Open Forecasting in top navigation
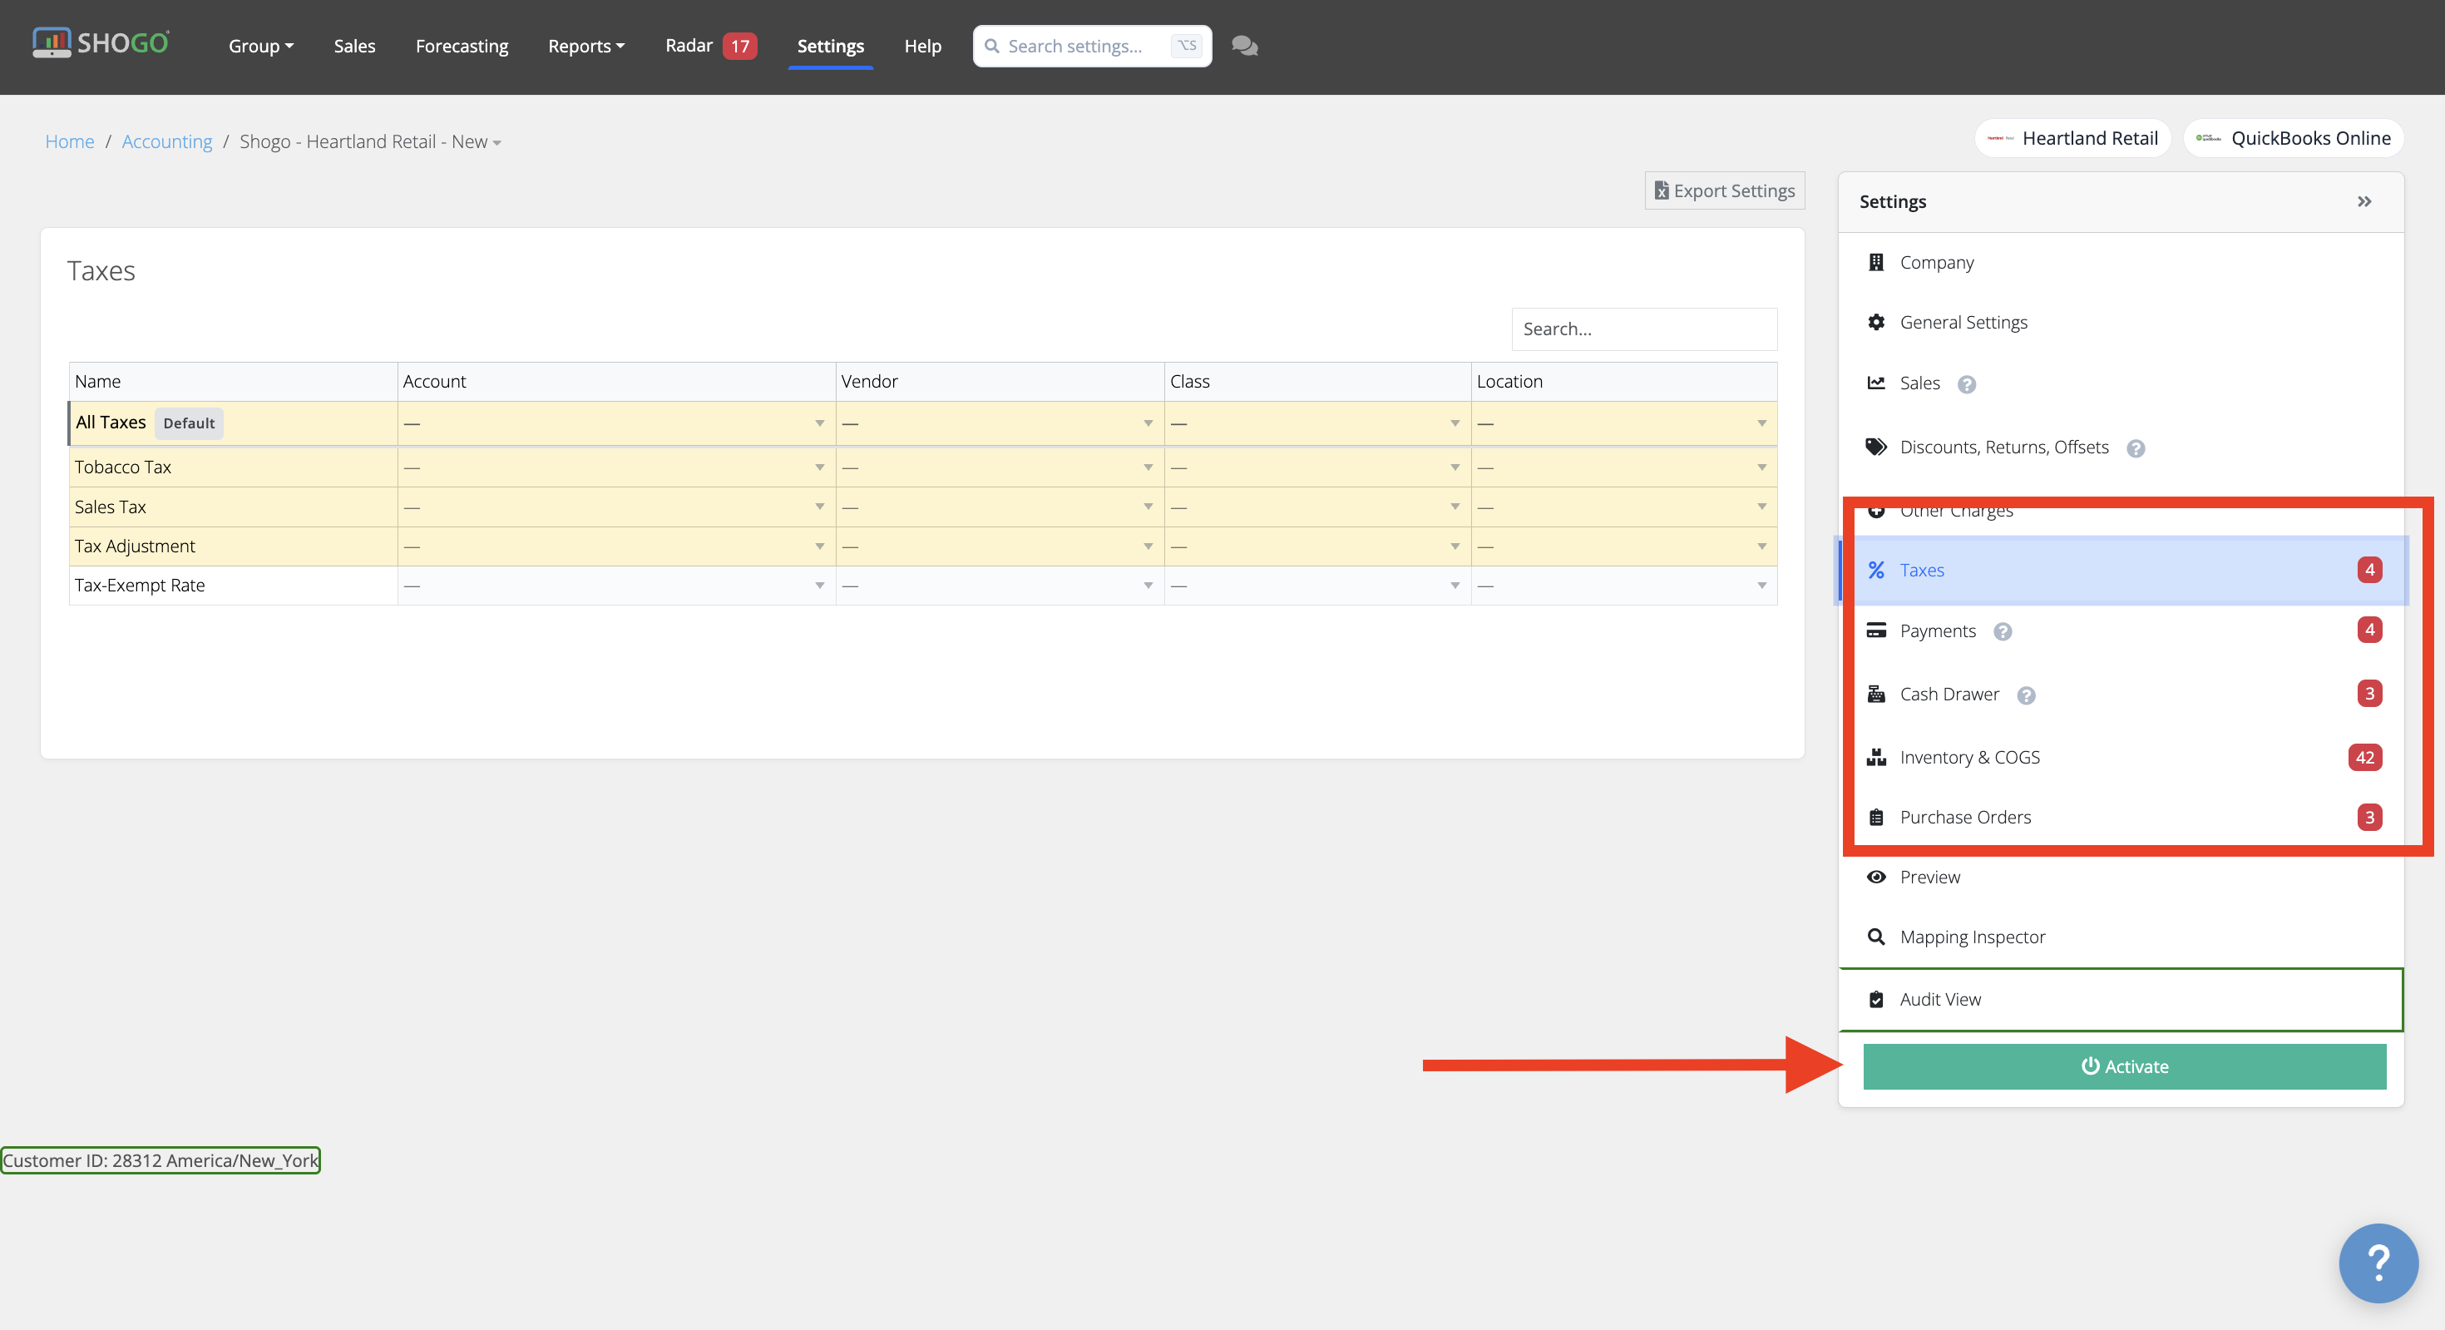 coord(462,46)
